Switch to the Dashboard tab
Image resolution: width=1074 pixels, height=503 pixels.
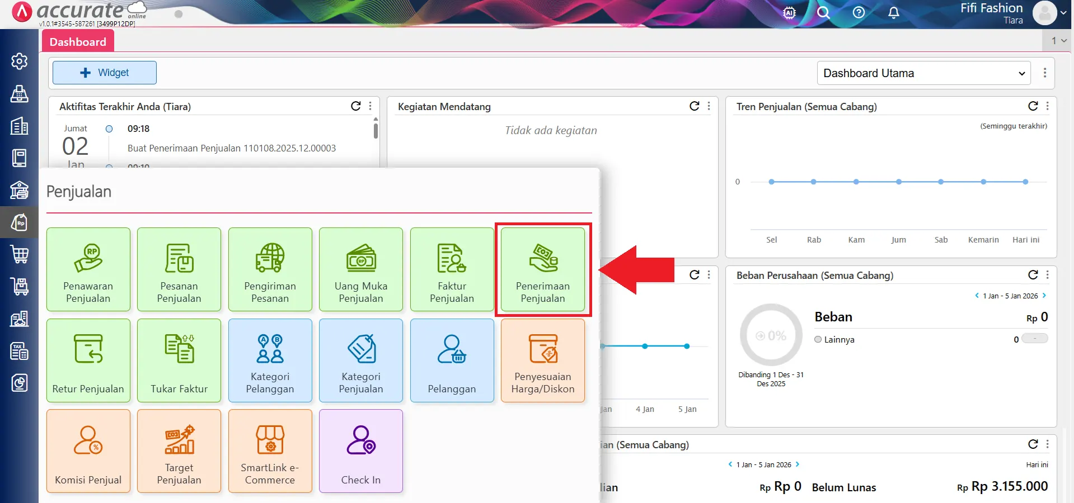78,42
